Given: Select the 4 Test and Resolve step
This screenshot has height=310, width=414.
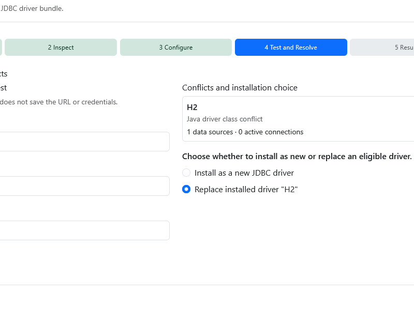Looking at the screenshot, I should [291, 47].
